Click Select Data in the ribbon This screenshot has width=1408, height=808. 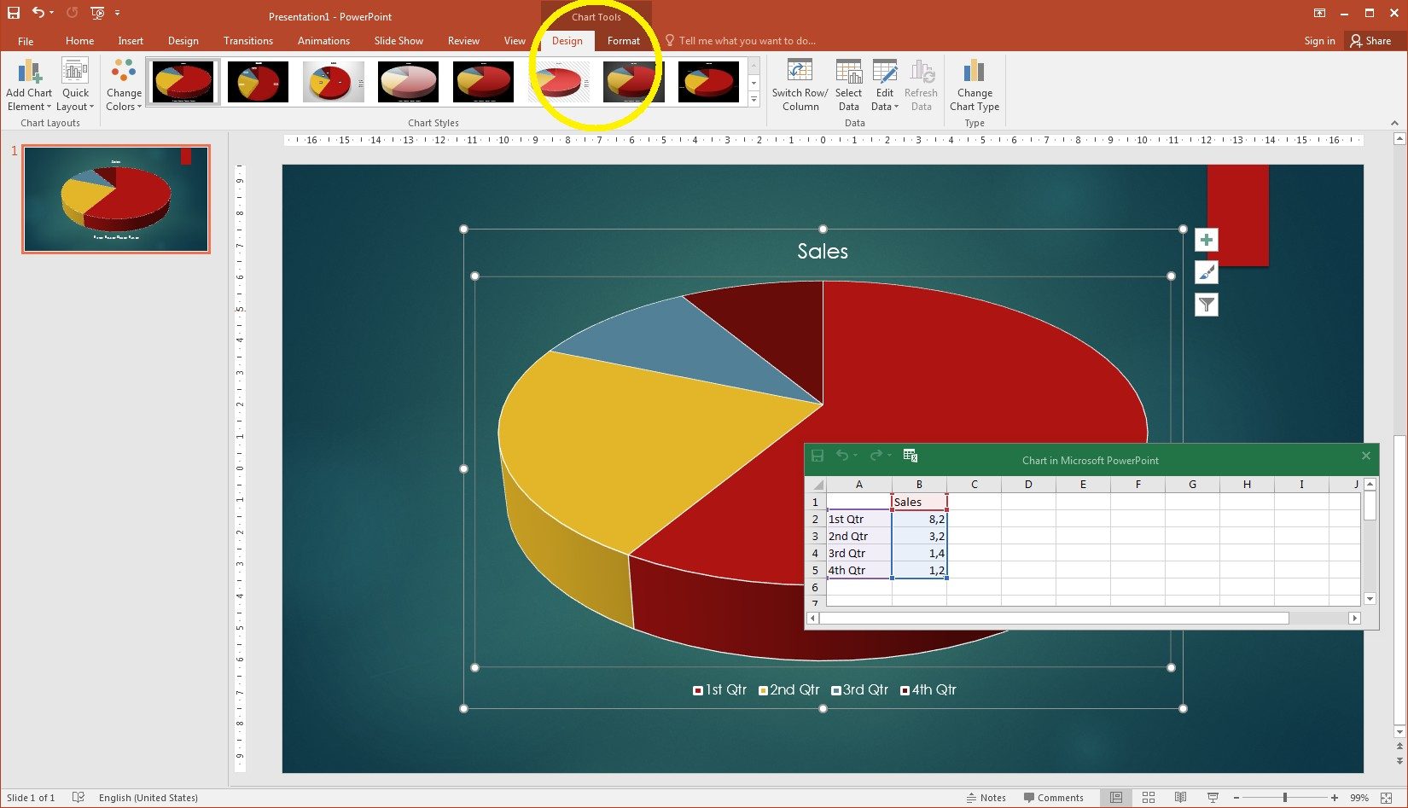(848, 85)
